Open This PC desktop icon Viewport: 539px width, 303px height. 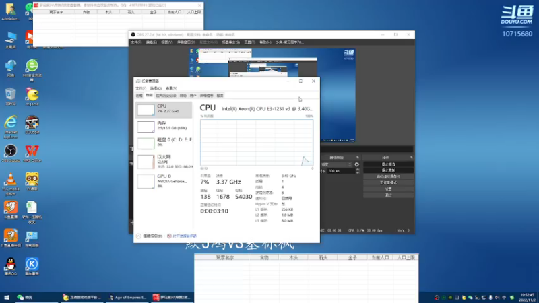coord(11,40)
